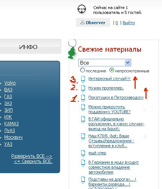Collapse all via Свернуть ВСЕ link
The height and width of the screenshot is (189, 162).
coord(33,161)
